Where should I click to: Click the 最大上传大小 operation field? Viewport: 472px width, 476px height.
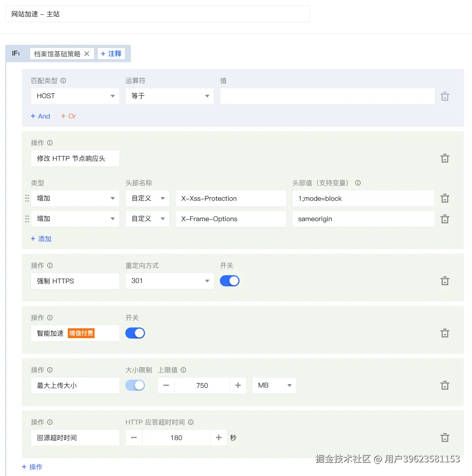point(75,385)
